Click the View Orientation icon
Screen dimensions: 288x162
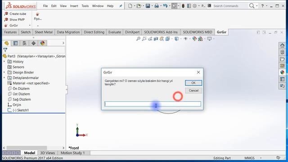(x=167, y=39)
